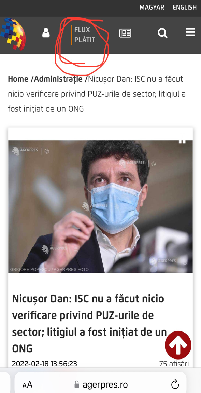Screen dimensions: 201x393
Task: Switch the language to MAGYAR
Action: coord(152,8)
